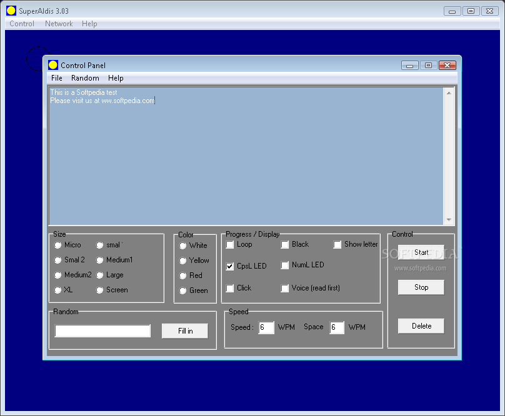Open the File menu in Control Panel
The width and height of the screenshot is (505, 416).
click(x=57, y=78)
